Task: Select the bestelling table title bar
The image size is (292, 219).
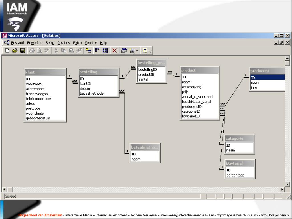Action: click(x=98, y=72)
